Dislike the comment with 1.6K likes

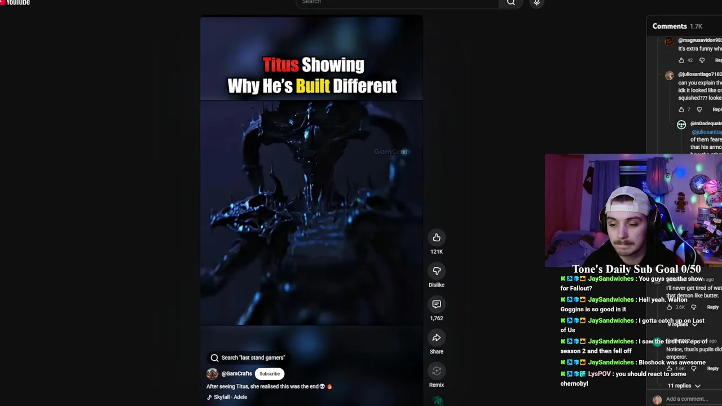pyautogui.click(x=694, y=369)
